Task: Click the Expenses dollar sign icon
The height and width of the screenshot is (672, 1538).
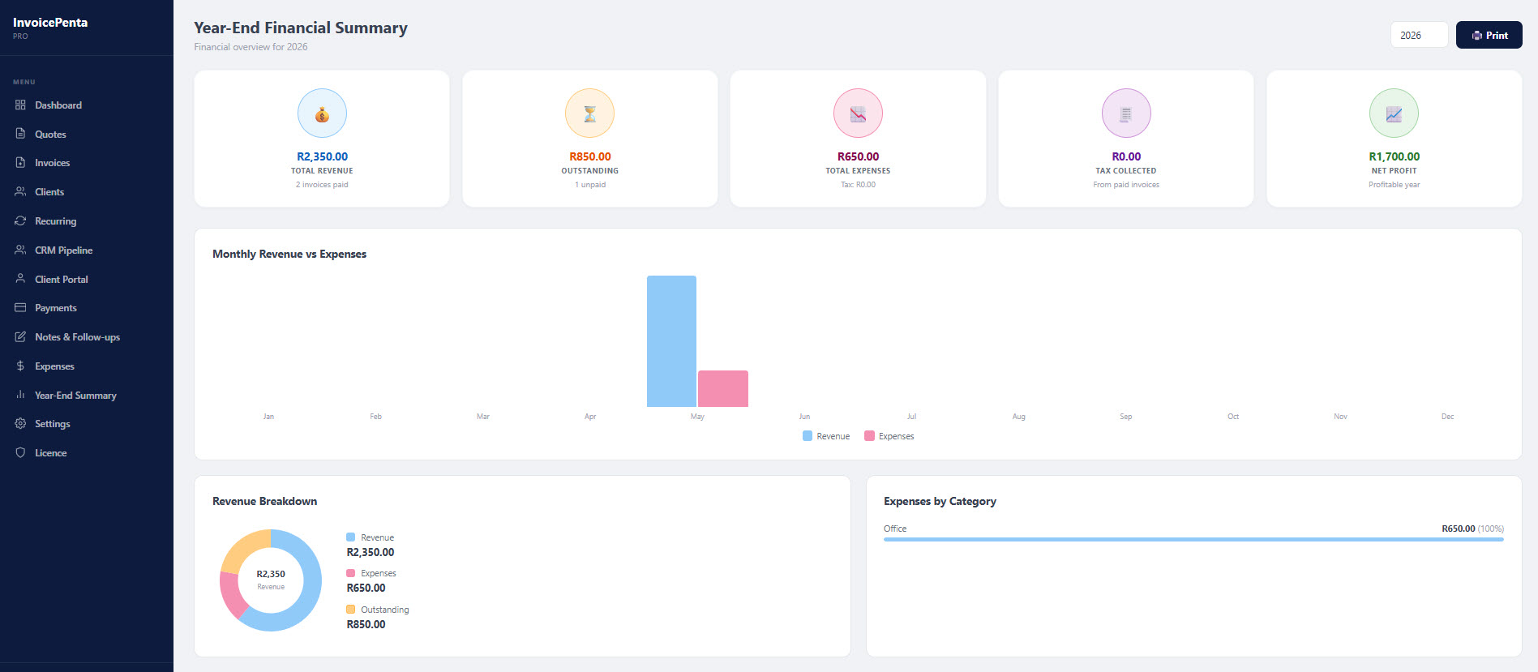Action: (20, 366)
